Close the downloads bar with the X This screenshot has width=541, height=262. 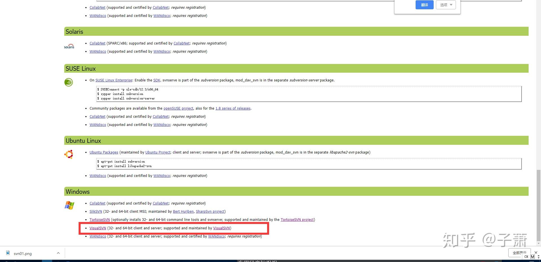[x=536, y=252]
